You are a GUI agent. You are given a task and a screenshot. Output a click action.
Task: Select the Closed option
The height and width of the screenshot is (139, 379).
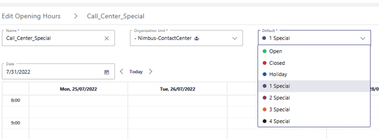click(314, 63)
